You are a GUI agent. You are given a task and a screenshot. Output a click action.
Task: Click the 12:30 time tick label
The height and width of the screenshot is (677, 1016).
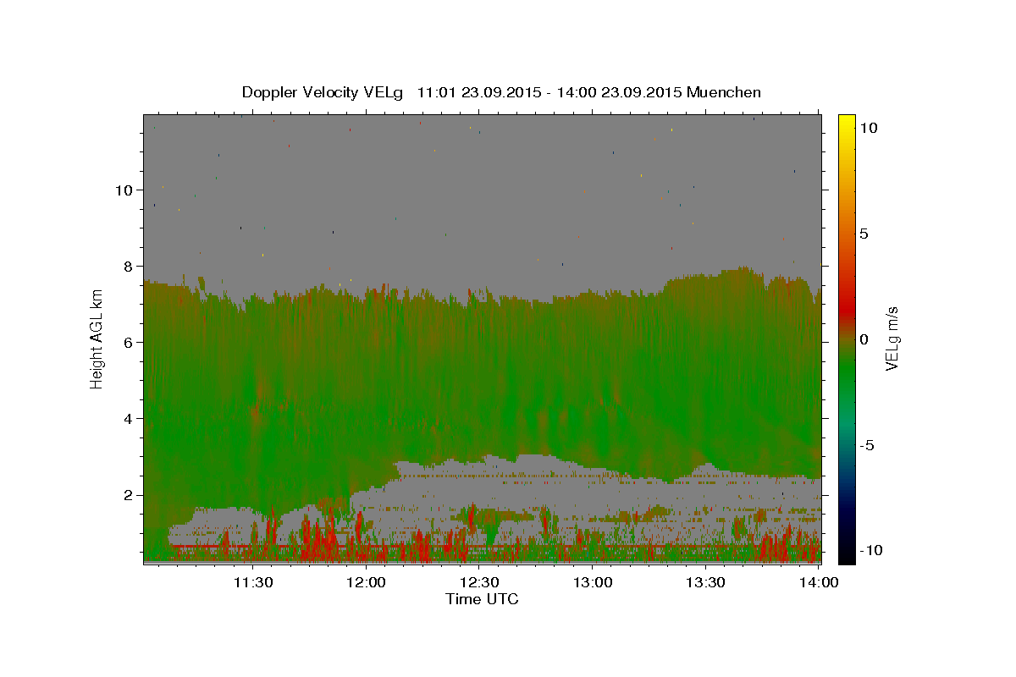tap(479, 582)
